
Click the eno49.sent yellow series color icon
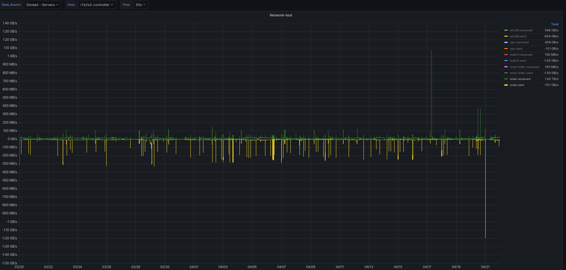coord(506,36)
